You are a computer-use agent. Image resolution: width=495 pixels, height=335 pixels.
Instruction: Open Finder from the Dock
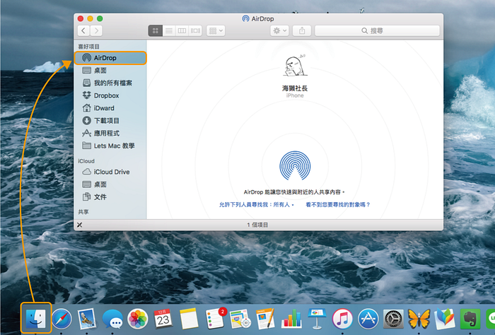point(36,318)
